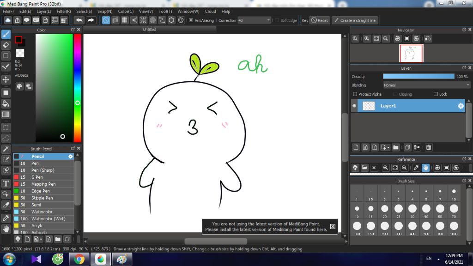
Task: Dismiss the update notification box
Action: [x=333, y=226]
